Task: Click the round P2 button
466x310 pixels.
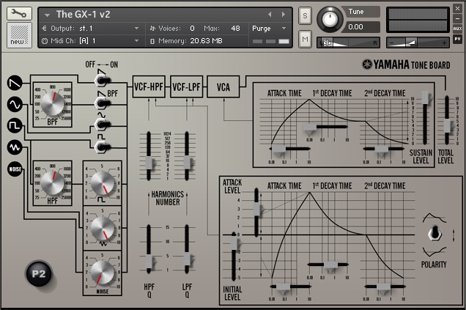Action: pyautogui.click(x=40, y=274)
